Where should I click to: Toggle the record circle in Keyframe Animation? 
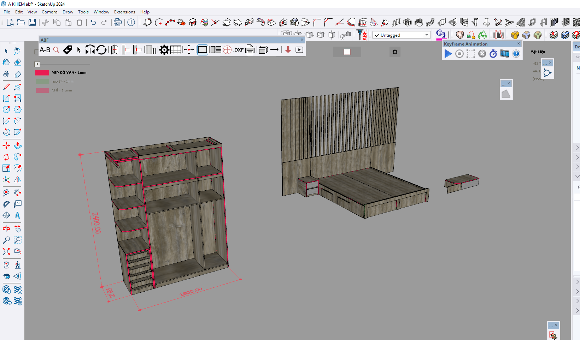click(x=459, y=54)
